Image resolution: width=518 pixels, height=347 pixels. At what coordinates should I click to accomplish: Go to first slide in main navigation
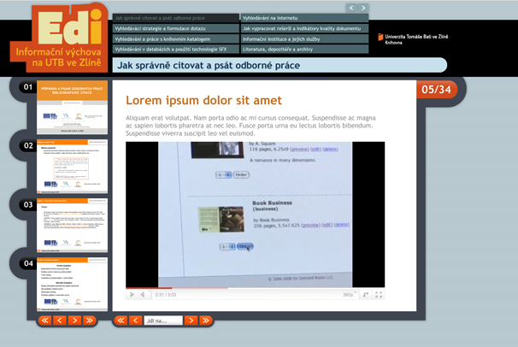click(121, 321)
